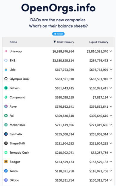Select the Aave table row
The image size is (116, 186).
tap(58, 106)
